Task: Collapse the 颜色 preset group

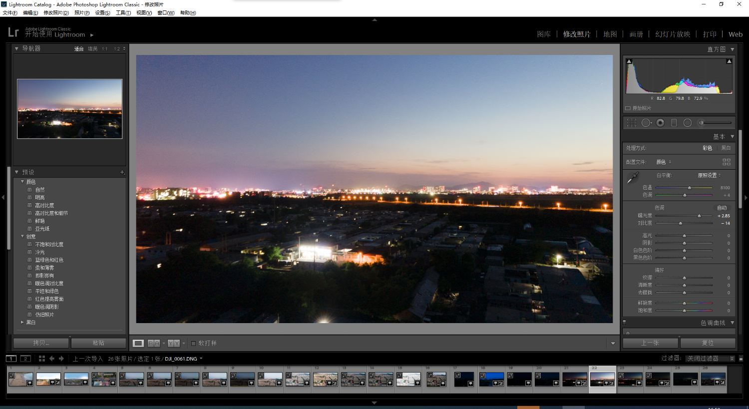Action: click(22, 182)
